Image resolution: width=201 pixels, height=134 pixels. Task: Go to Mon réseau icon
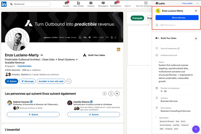pos(79,3)
